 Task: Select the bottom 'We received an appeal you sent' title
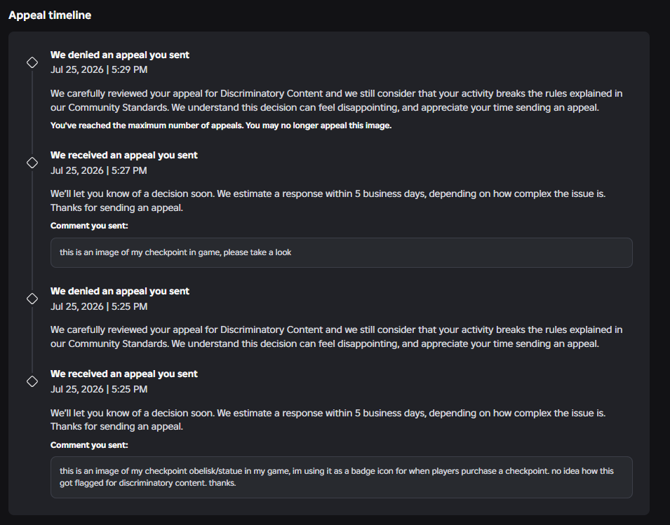(124, 374)
